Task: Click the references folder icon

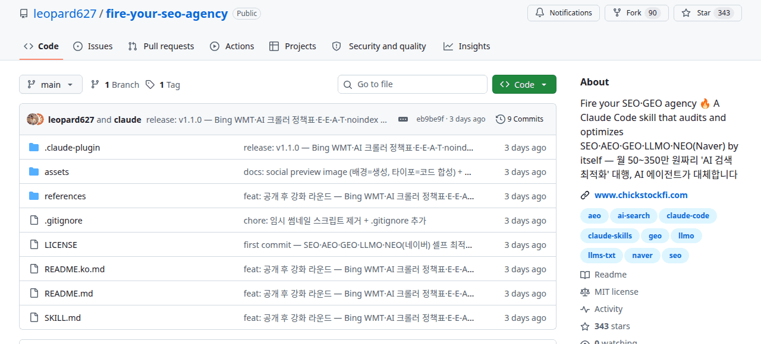Action: [x=34, y=196]
